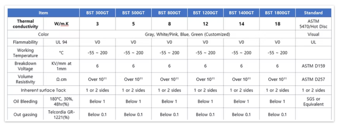
Task: Select the Gray, White/Pink, Blue, Green color cell
Action: [x=187, y=34]
